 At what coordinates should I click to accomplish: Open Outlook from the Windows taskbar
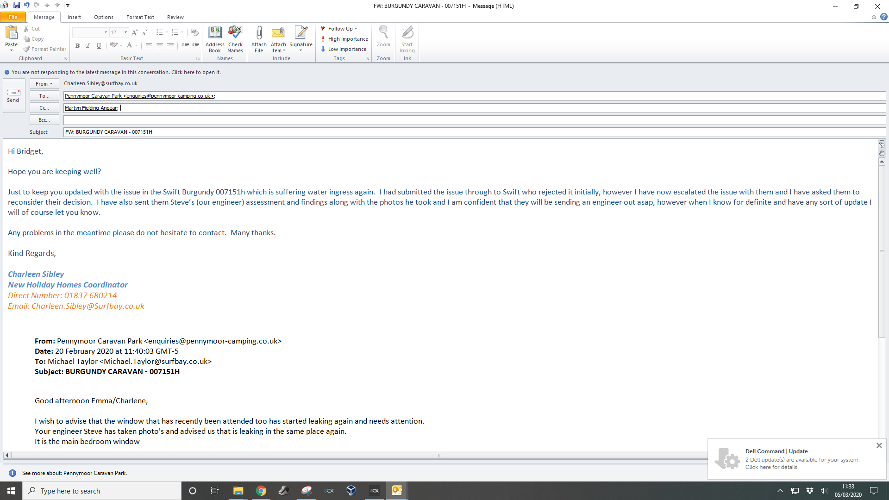tap(397, 491)
